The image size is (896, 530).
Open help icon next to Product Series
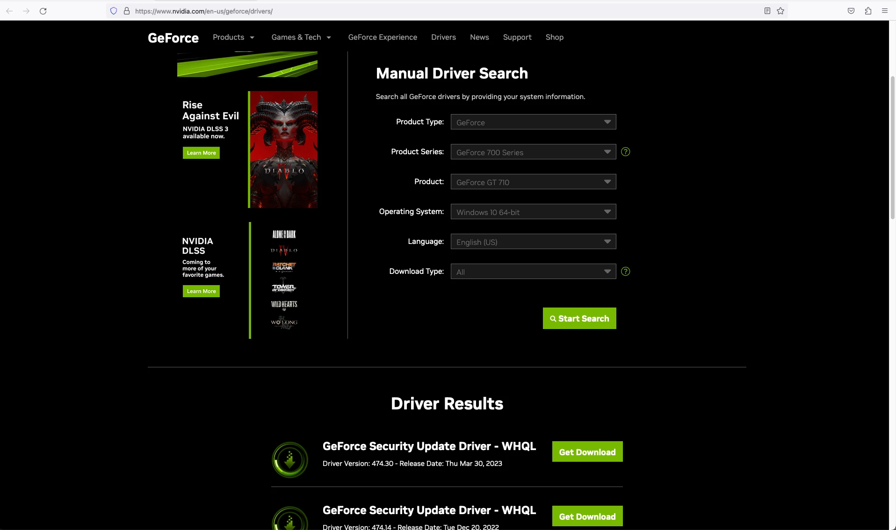click(625, 152)
